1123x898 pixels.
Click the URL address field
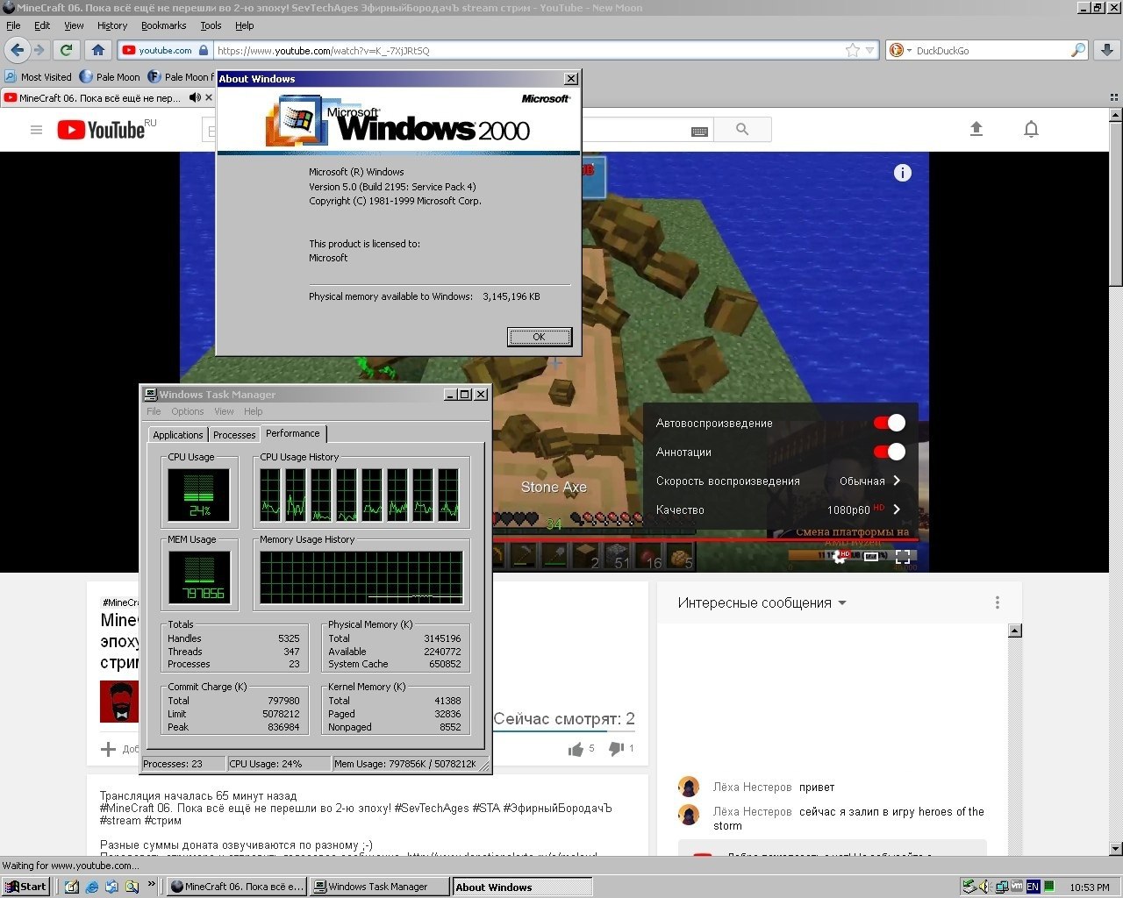(x=529, y=50)
